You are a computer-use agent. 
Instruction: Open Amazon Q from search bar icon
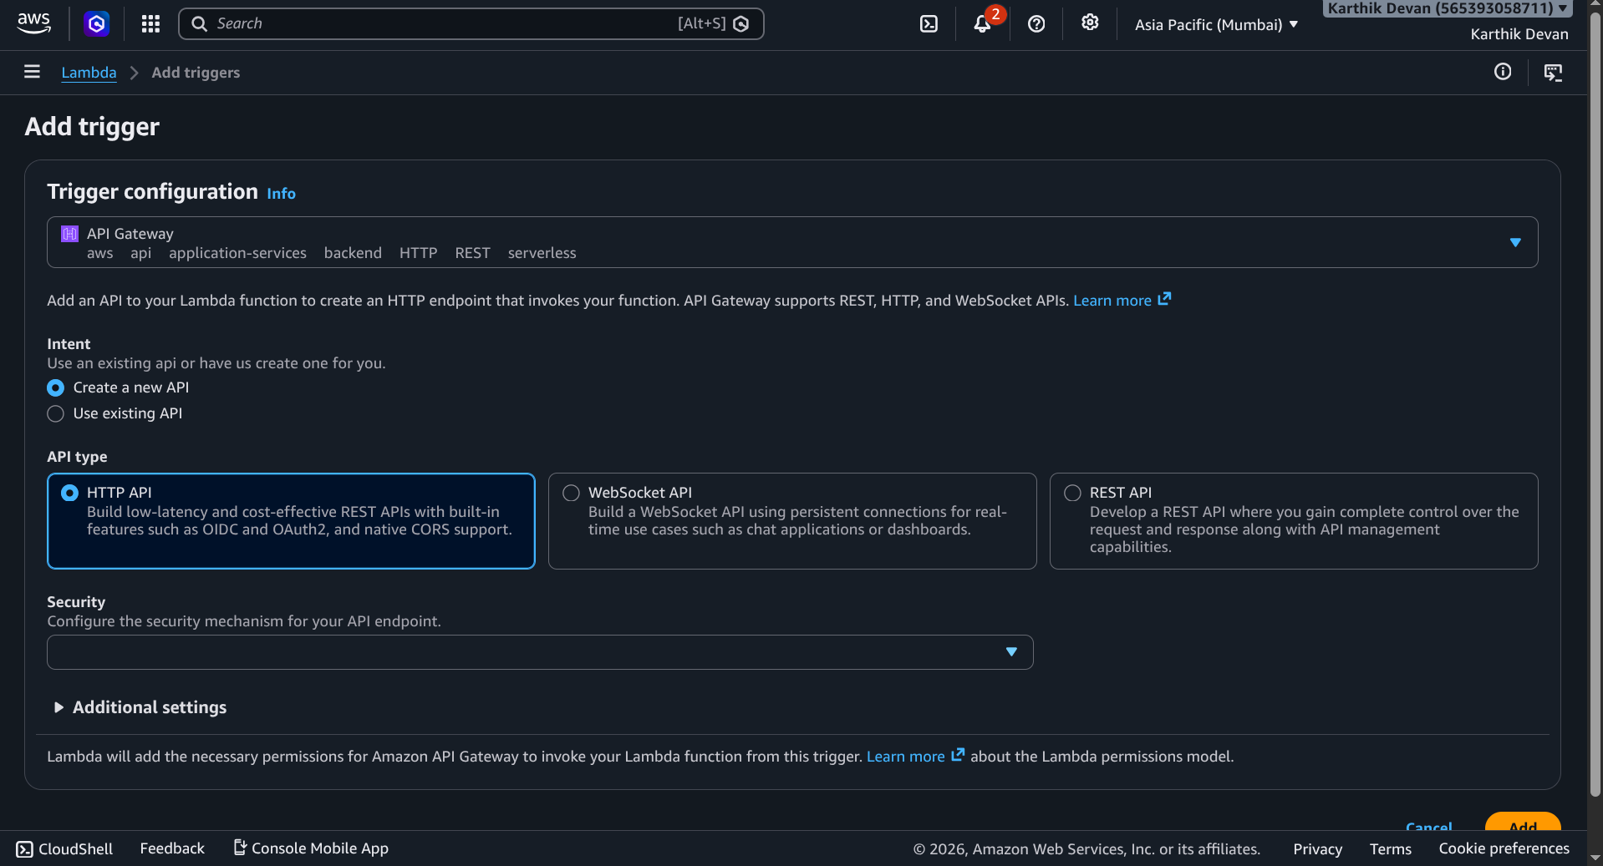740,23
